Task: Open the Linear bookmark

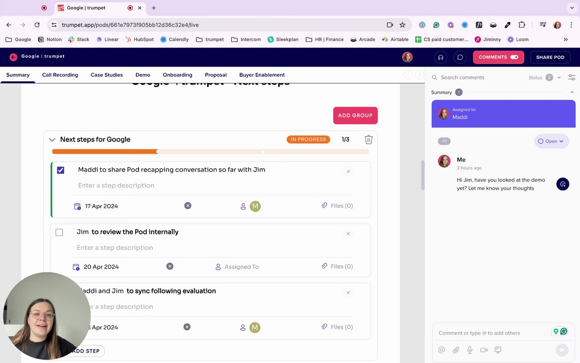Action: pos(107,39)
